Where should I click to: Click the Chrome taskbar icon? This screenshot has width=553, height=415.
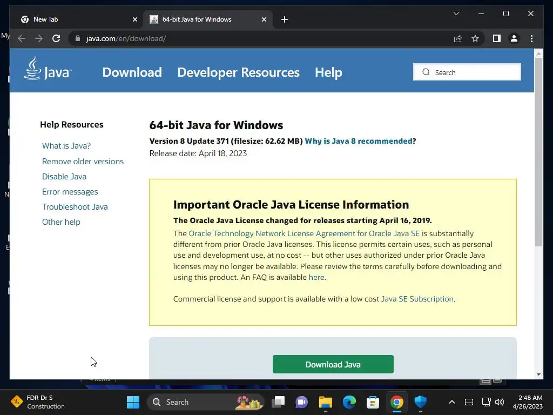397,402
